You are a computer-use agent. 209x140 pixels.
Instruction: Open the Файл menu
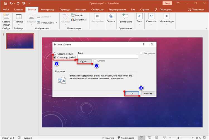click(6, 9)
